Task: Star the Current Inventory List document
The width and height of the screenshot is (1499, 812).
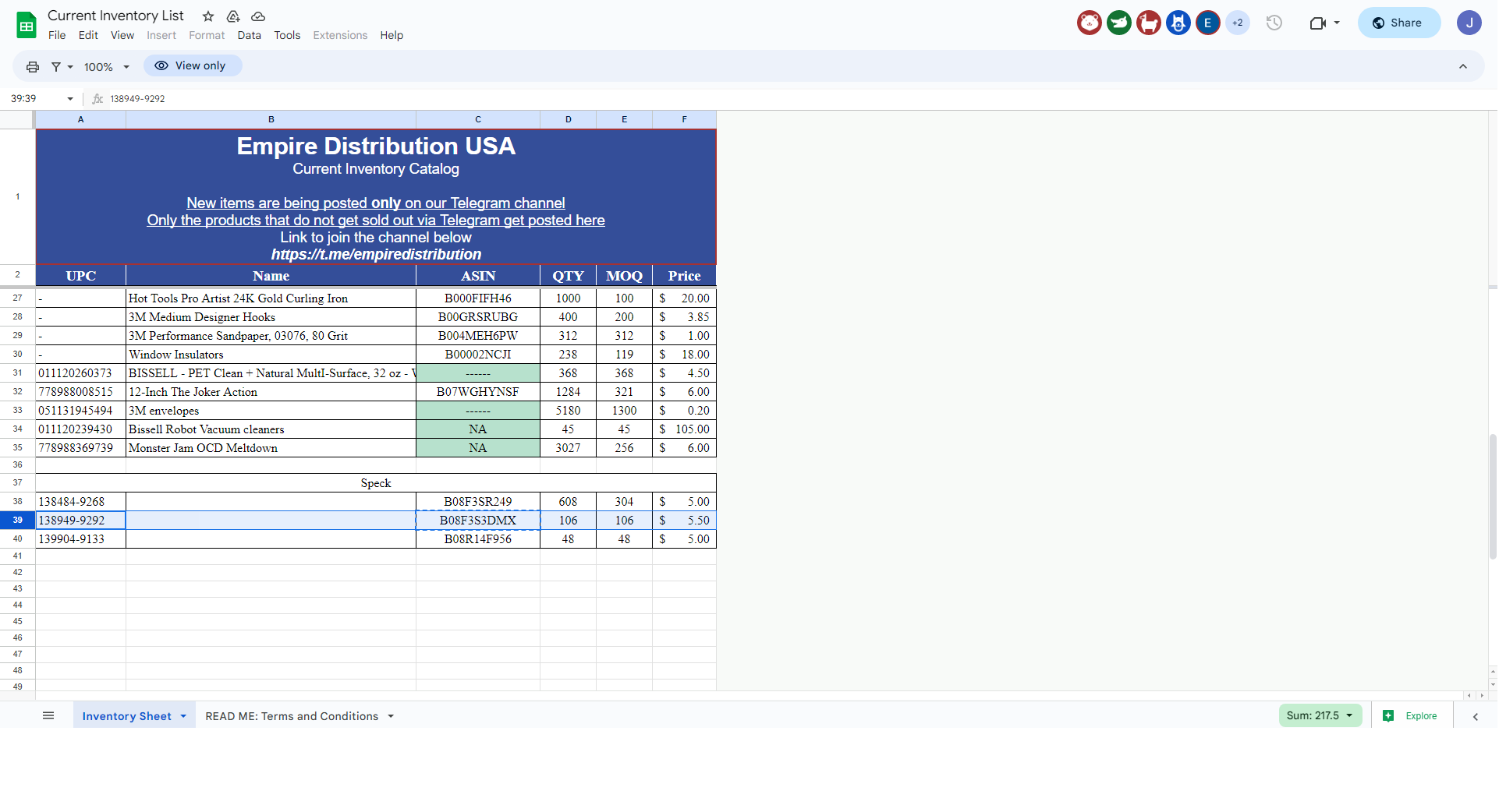Action: point(208,16)
